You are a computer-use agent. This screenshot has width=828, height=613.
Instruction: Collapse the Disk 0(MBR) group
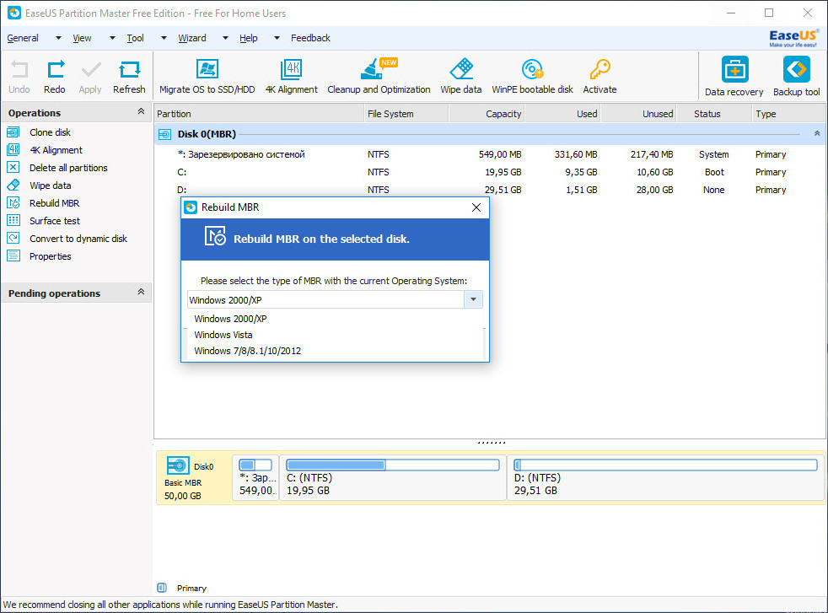click(817, 133)
